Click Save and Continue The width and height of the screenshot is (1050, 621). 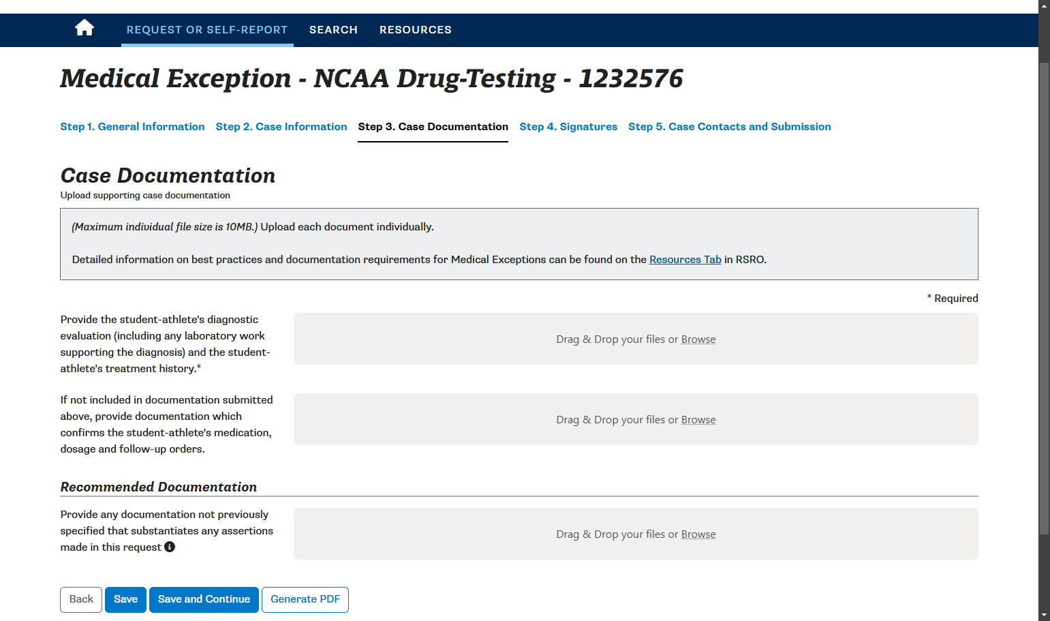click(204, 600)
